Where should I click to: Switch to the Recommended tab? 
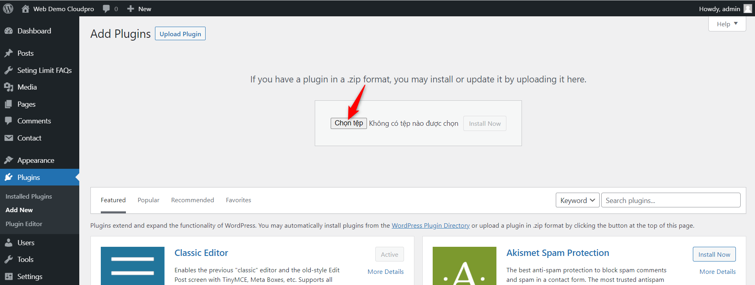coord(192,200)
